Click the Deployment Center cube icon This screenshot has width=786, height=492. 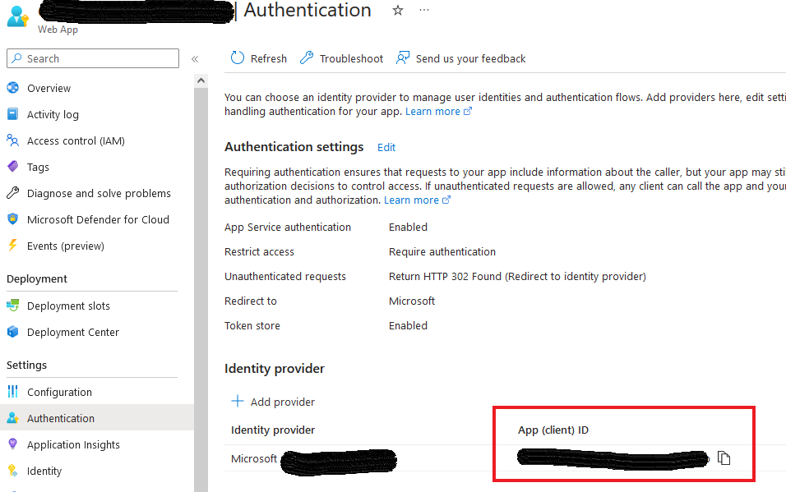coord(13,332)
